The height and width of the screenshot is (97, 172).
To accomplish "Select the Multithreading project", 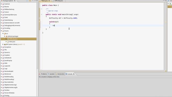I will click(x=9, y=77).
